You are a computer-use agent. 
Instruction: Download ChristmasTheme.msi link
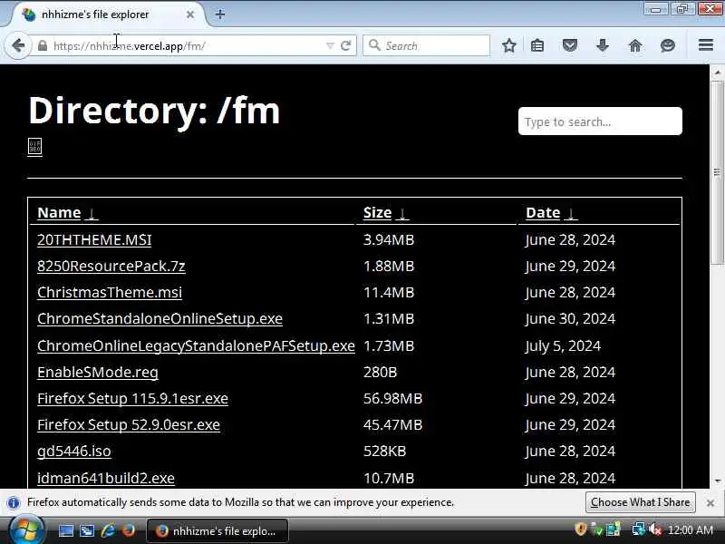pyautogui.click(x=110, y=292)
